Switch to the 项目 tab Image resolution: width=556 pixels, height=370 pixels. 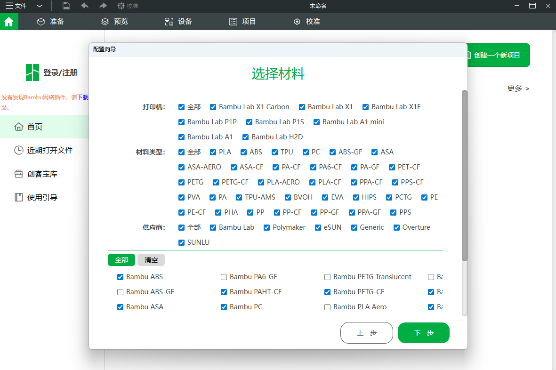pyautogui.click(x=242, y=22)
